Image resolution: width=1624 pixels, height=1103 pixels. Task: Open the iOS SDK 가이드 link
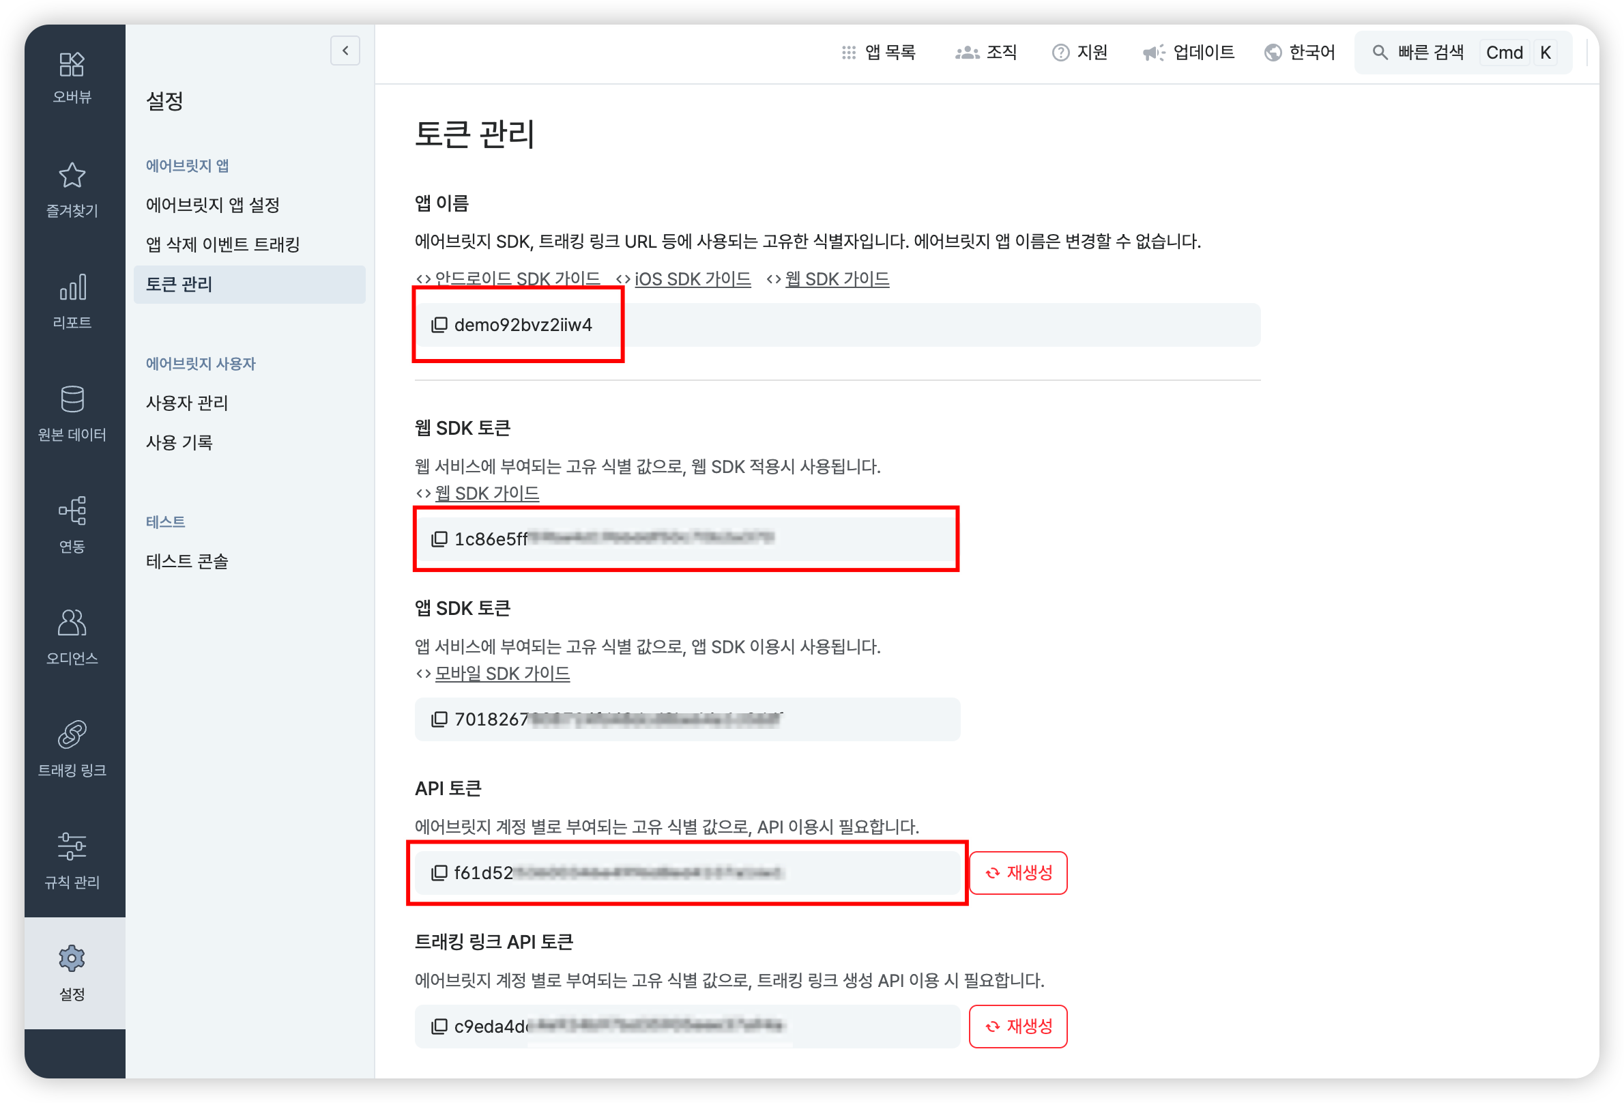point(692,279)
